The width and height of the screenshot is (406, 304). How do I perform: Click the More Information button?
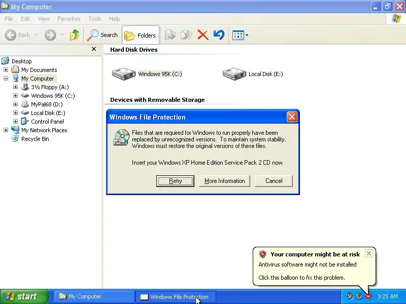pyautogui.click(x=224, y=181)
